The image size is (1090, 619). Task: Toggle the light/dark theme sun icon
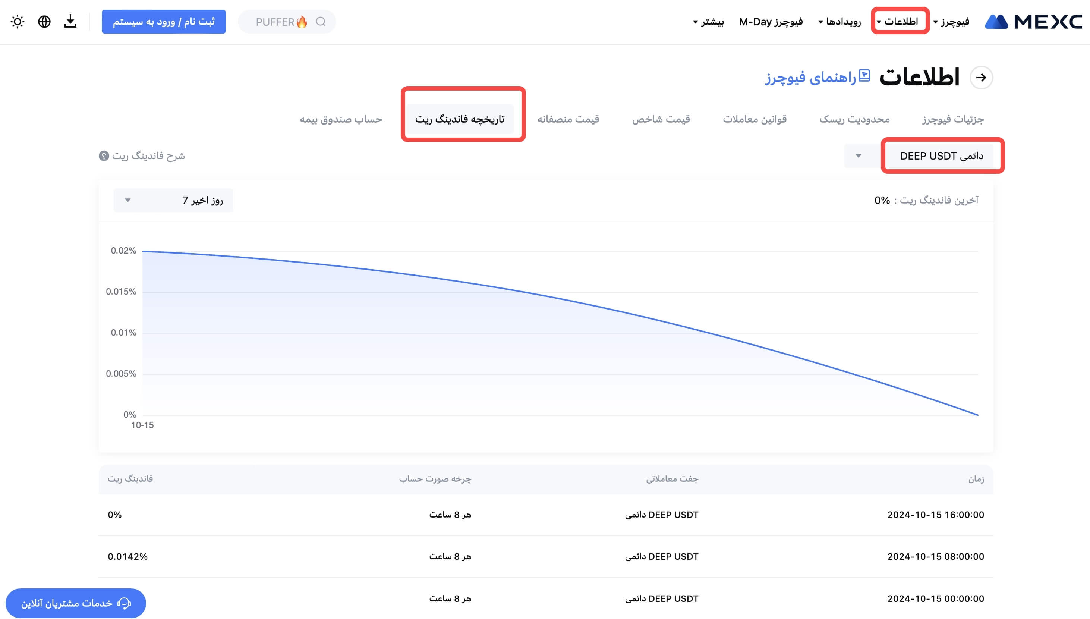[x=18, y=22]
